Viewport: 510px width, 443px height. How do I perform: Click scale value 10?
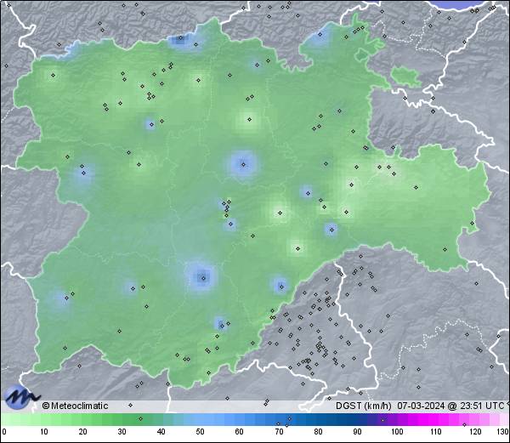tap(44, 432)
